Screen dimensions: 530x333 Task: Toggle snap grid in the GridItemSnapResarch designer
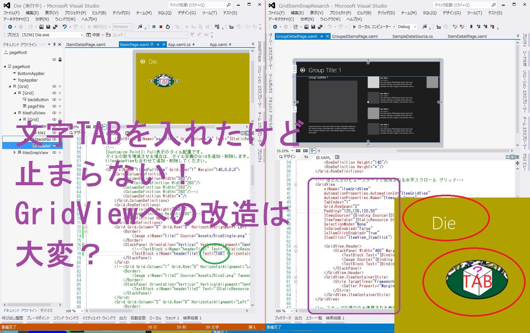click(305, 151)
